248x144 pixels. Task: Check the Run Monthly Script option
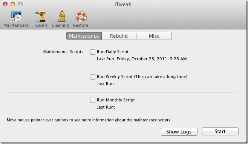click(x=92, y=100)
